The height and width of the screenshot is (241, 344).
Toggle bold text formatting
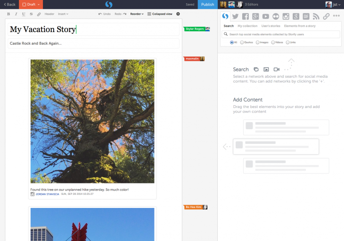8,14
